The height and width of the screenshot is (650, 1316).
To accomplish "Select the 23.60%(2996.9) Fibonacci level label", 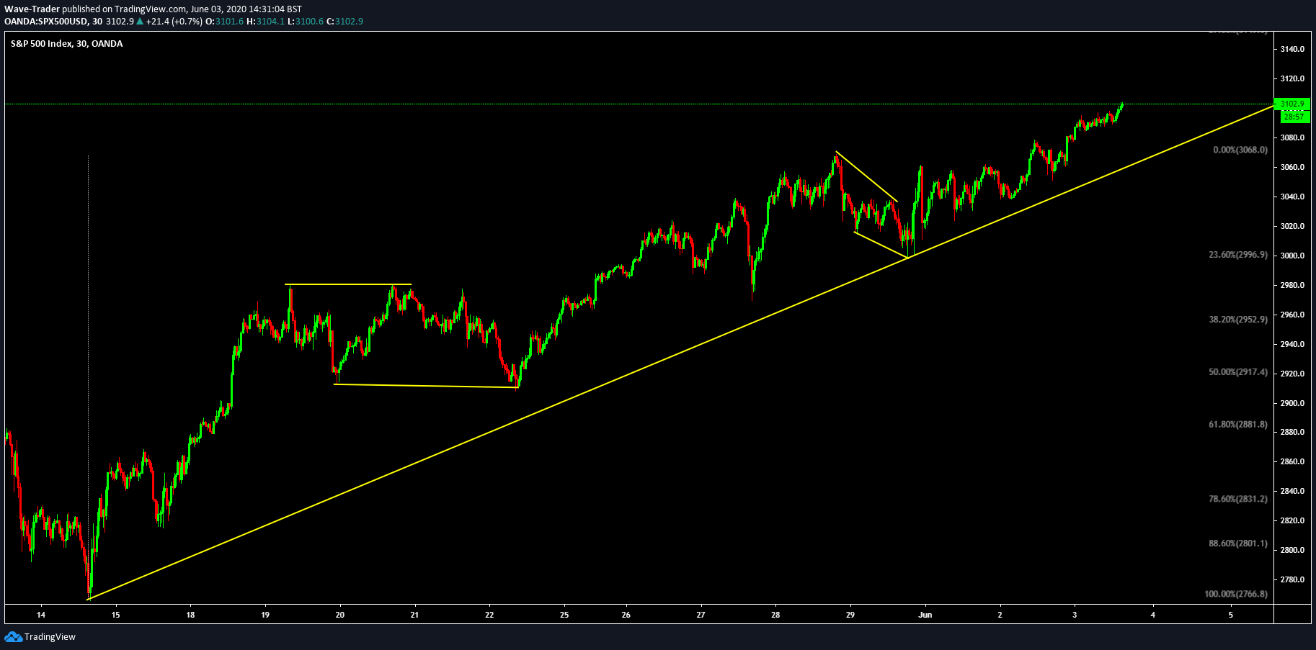I will click(x=1238, y=255).
